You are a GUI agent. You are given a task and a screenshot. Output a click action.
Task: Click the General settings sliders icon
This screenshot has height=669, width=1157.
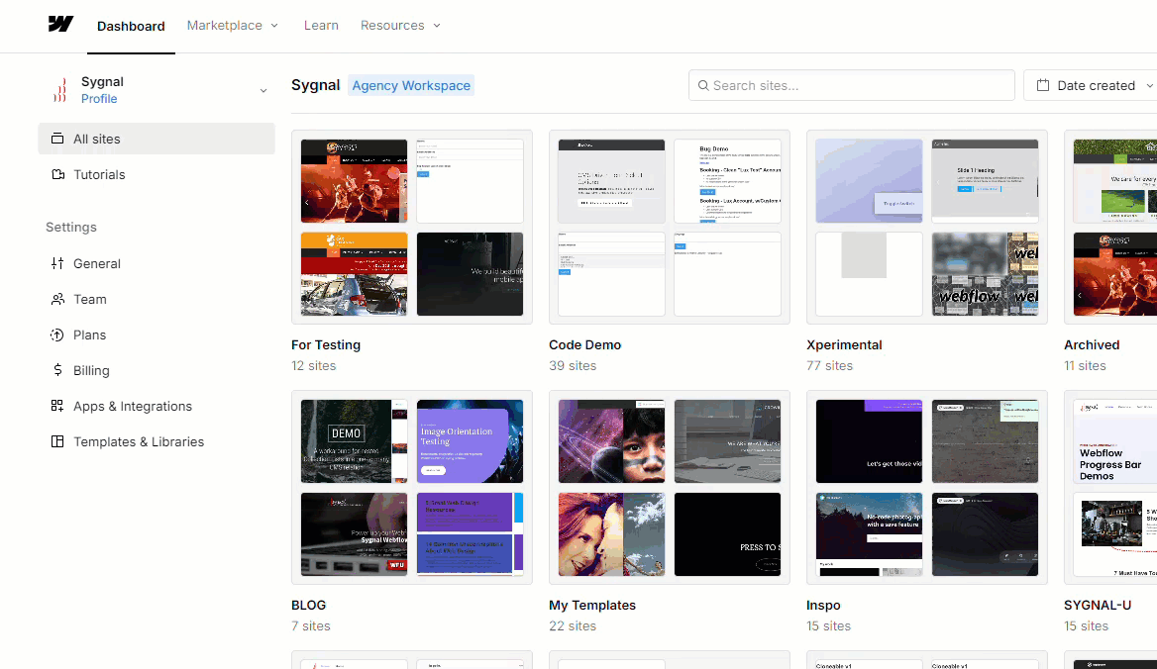[x=57, y=263]
